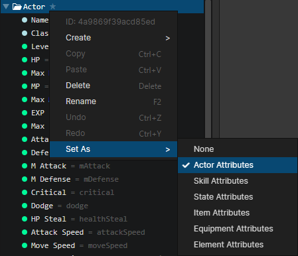Click the star icon next to Actor
This screenshot has width=298, height=256.
coord(52,7)
